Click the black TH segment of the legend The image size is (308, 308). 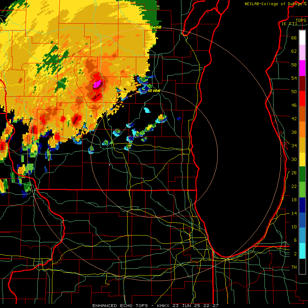coord(302,266)
